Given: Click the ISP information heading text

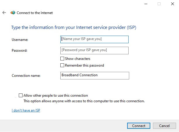Looking at the screenshot, I should point(74,27).
